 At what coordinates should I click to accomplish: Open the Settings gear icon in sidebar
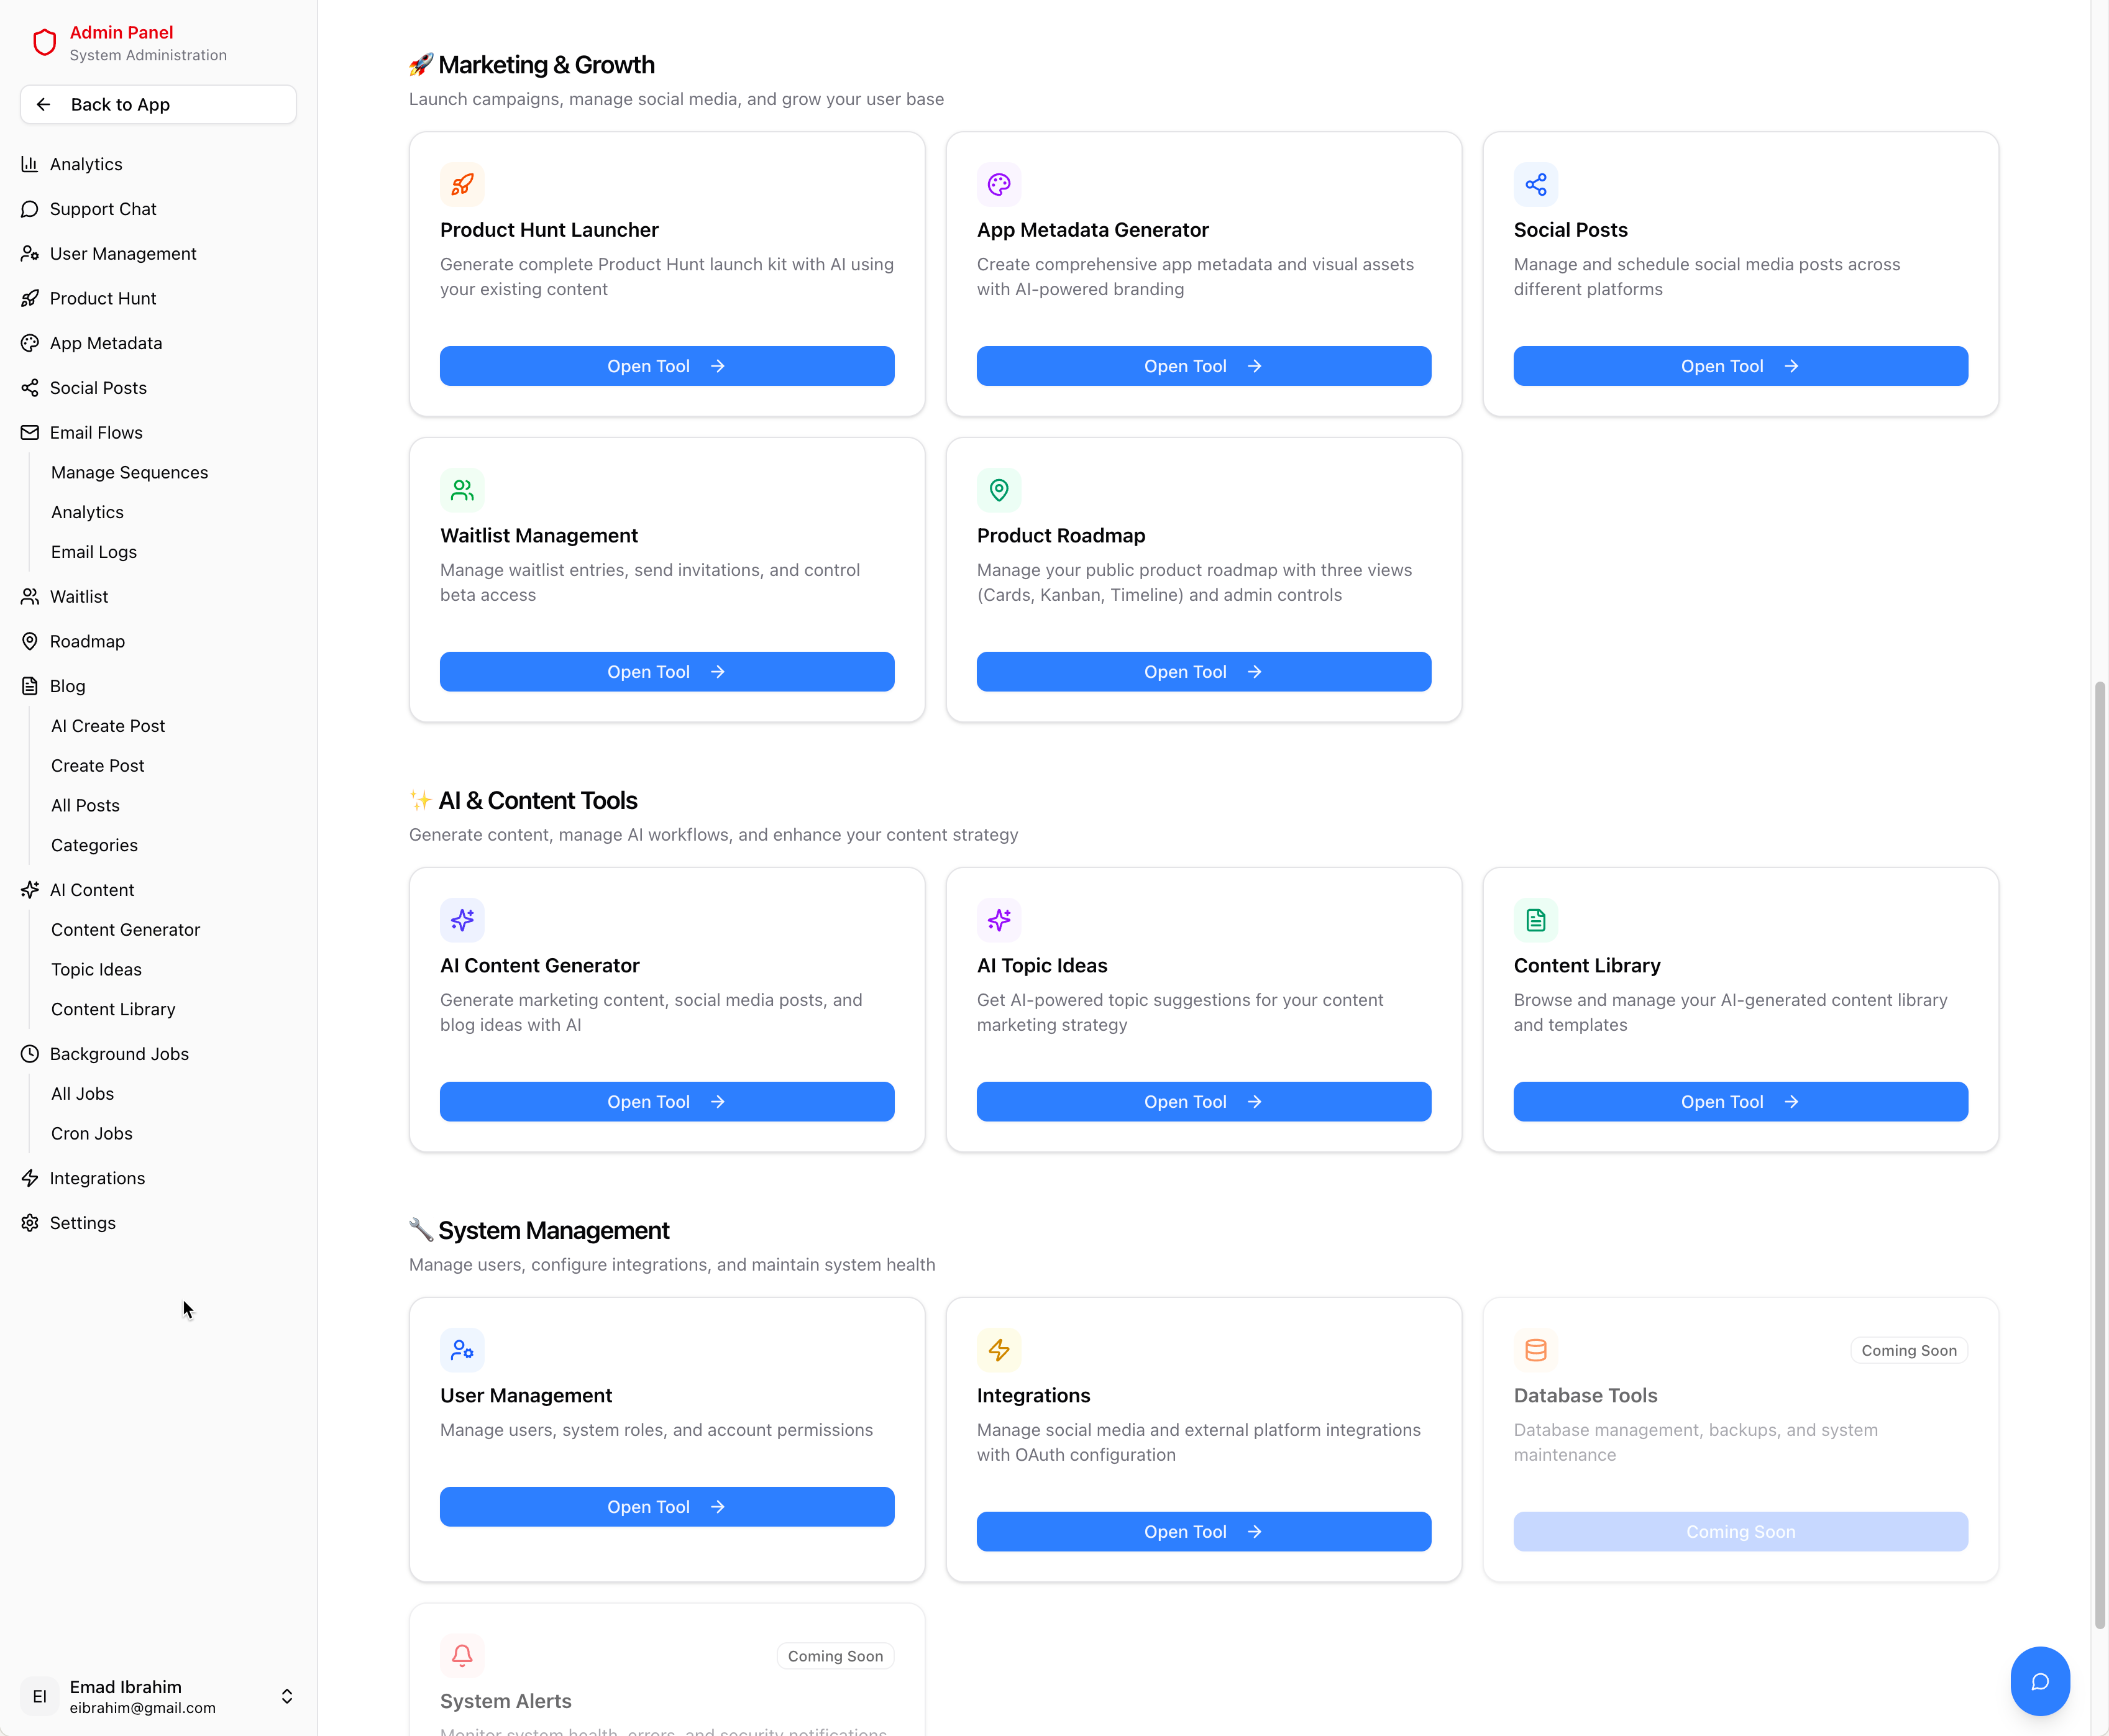tap(30, 1222)
